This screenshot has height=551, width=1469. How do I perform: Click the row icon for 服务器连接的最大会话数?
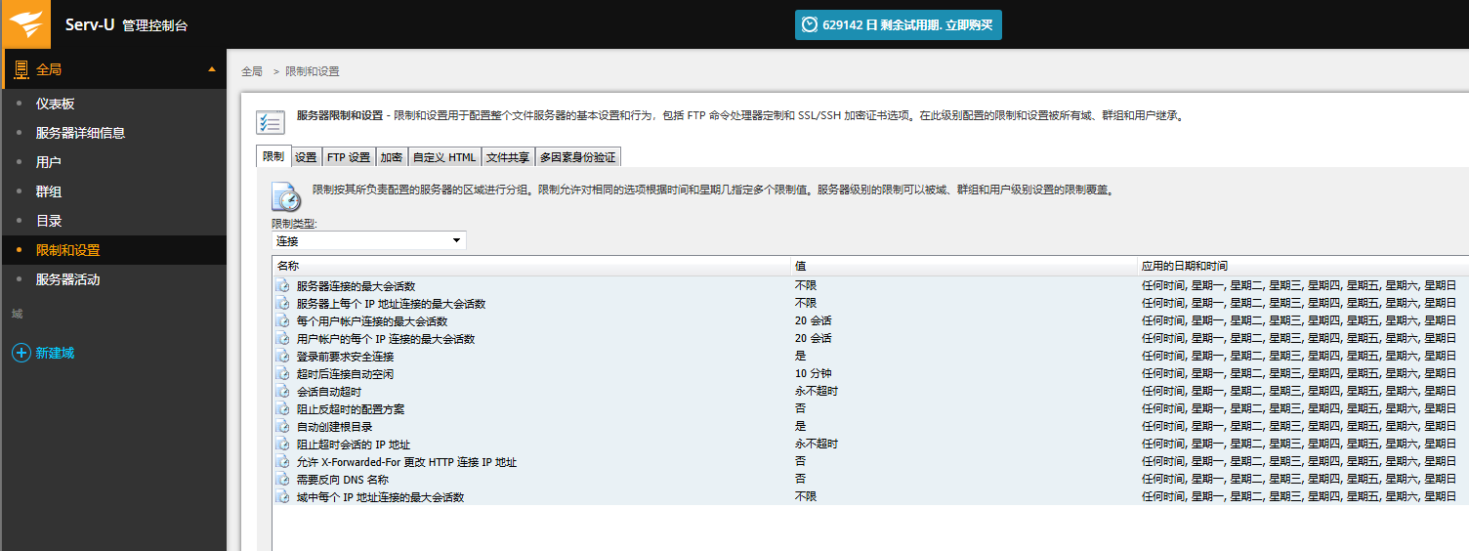coord(282,286)
